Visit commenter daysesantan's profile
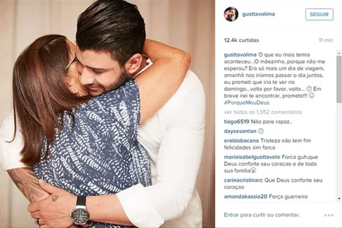Viewport: 342px width, 228px height. pyautogui.click(x=240, y=131)
